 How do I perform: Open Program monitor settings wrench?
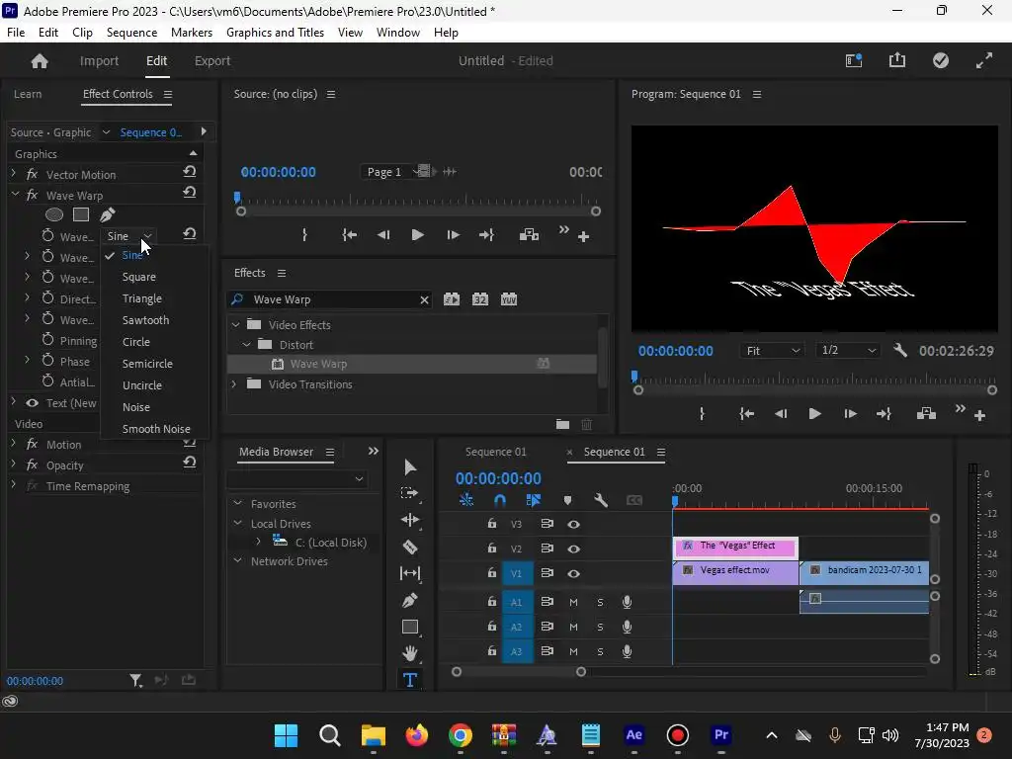[900, 351]
